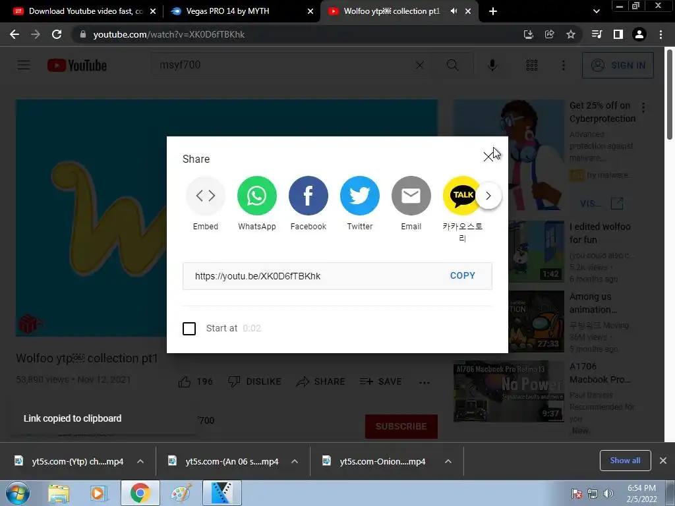Switch to Vegas PRO 14 by MYTH tab
This screenshot has height=506, width=675.
[x=241, y=11]
